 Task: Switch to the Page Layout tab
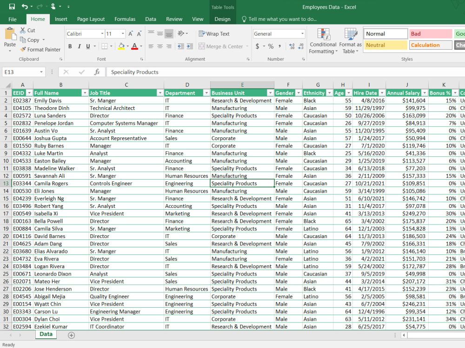[x=91, y=19]
